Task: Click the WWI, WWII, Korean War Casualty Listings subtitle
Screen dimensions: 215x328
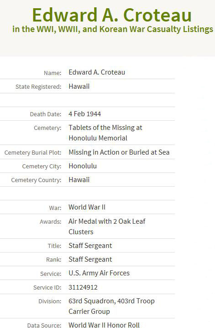Action: click(x=113, y=29)
